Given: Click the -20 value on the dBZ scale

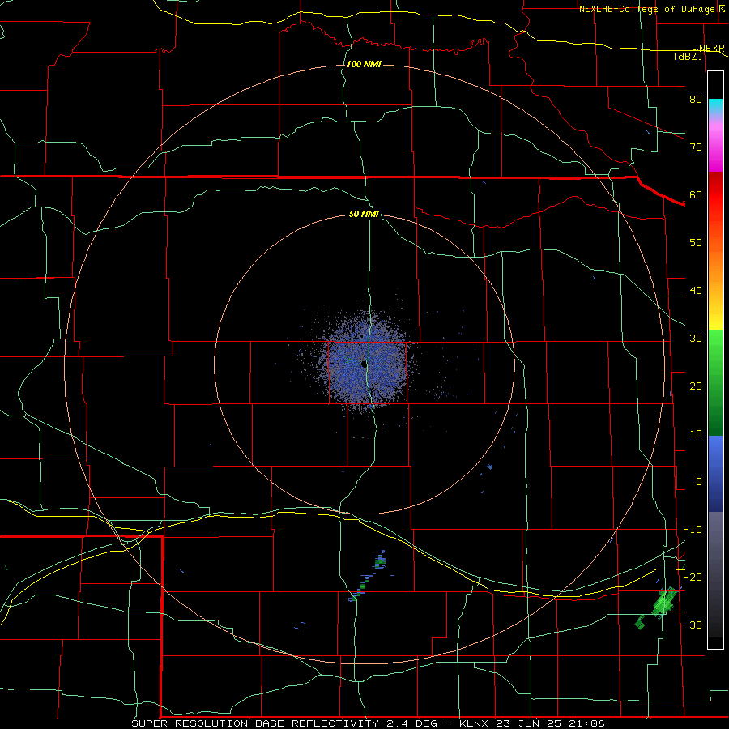Looking at the screenshot, I should pos(693,578).
